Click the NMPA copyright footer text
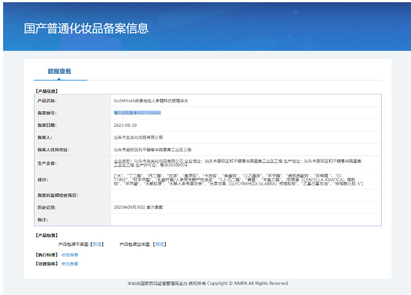 coord(207,284)
